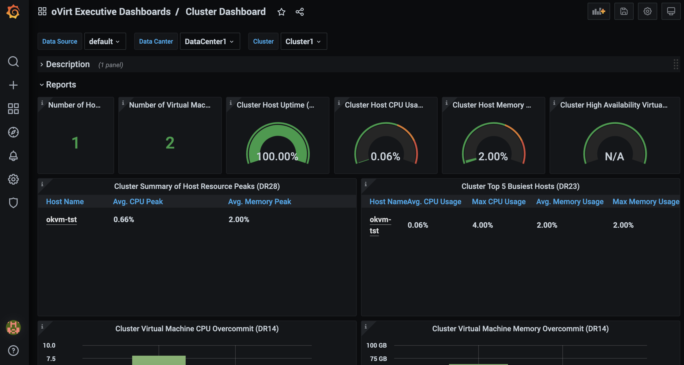Open the Alerting bell icon

pyautogui.click(x=13, y=156)
